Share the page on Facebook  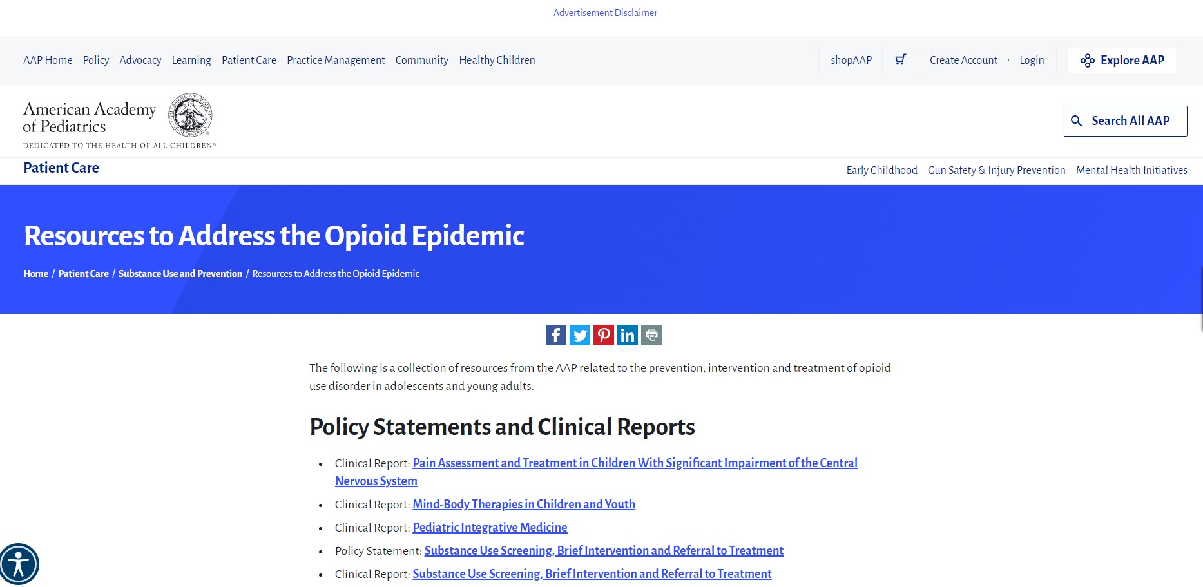pos(556,335)
